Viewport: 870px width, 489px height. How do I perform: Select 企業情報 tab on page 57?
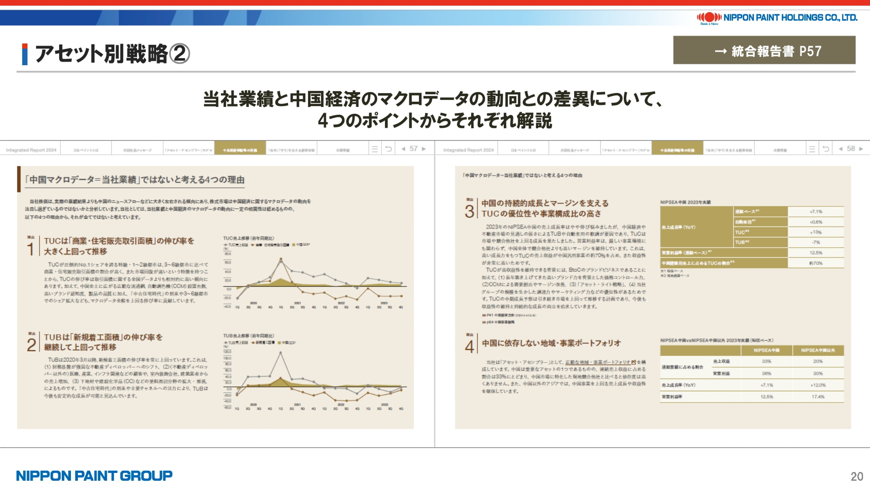tap(343, 150)
